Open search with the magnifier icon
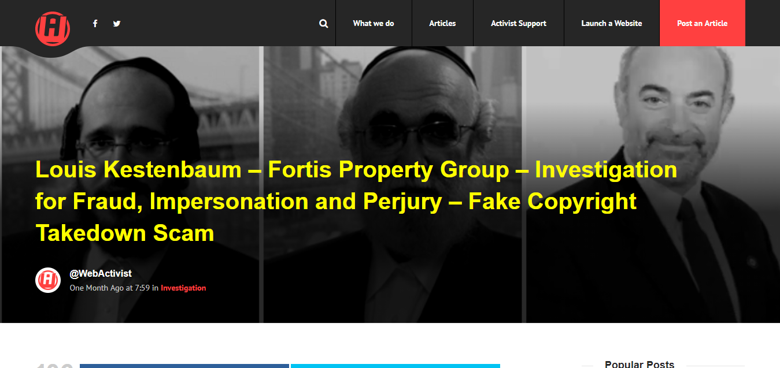780x368 pixels. (323, 24)
